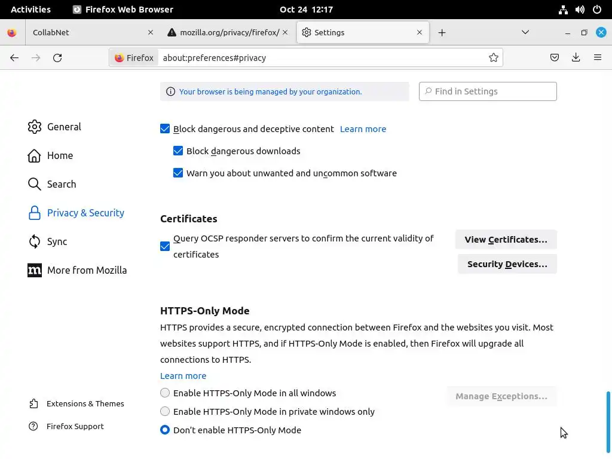Open the Pocket save icon

[x=555, y=58]
